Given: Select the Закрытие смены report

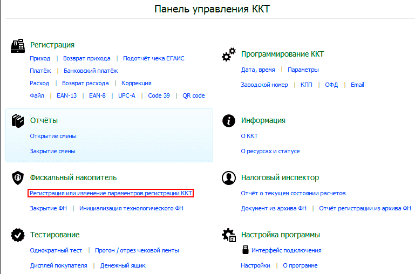Looking at the screenshot, I should [52, 151].
